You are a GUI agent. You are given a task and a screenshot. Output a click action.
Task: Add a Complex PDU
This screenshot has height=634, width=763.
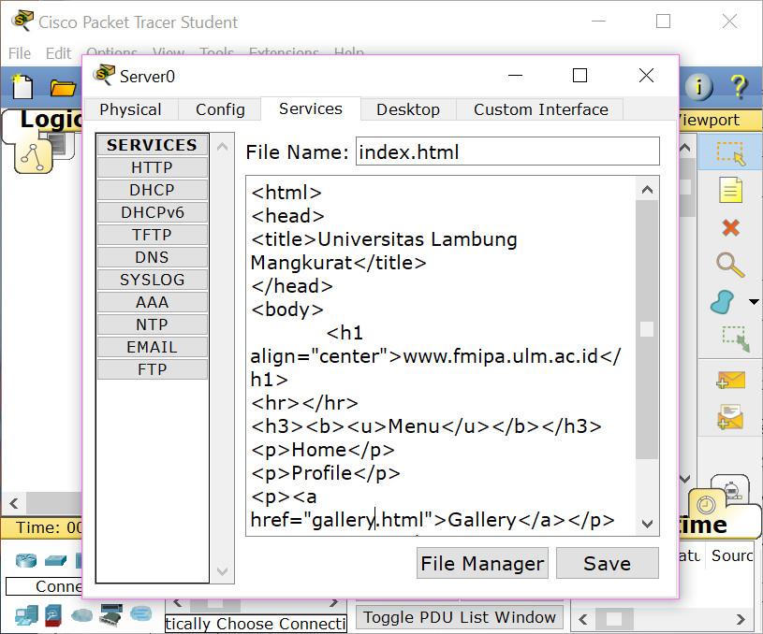tap(730, 417)
